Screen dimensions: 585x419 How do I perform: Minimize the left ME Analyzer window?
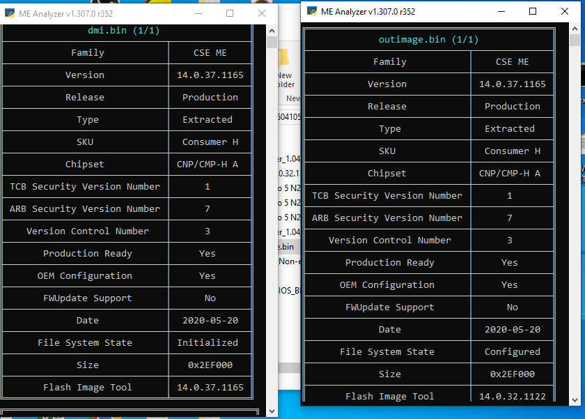(x=198, y=13)
